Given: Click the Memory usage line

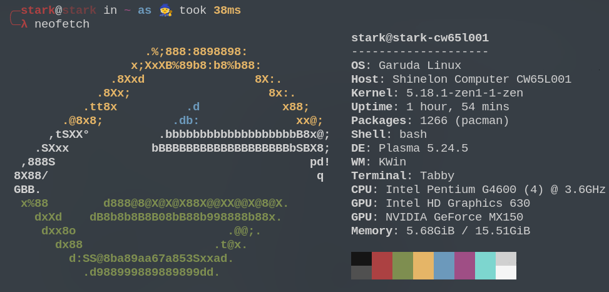Looking at the screenshot, I should tap(441, 231).
